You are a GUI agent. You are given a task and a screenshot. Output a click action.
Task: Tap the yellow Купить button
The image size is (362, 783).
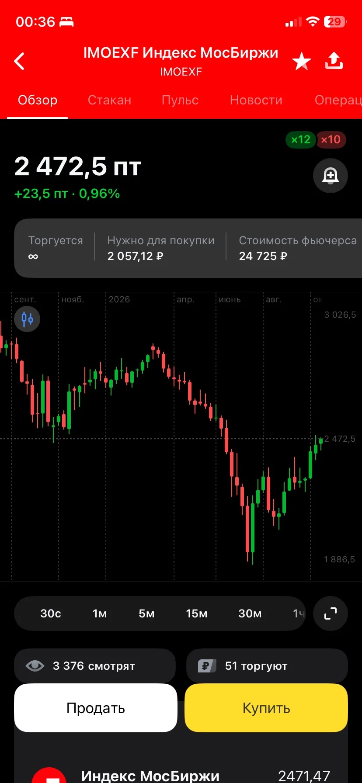pos(266,708)
